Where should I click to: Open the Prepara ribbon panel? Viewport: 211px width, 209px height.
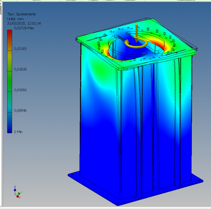(x=94, y=1)
